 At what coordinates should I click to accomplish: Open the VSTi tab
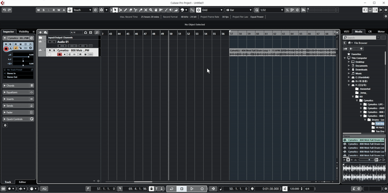tap(346, 31)
